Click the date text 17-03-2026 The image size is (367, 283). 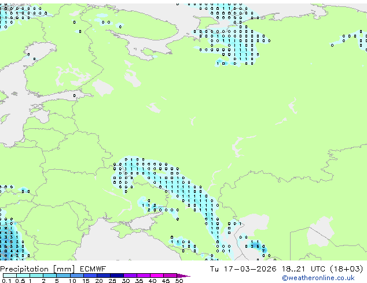[x=250, y=269]
